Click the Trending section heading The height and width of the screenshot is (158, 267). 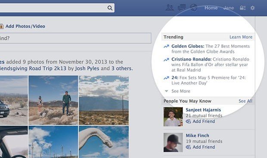[174, 37]
